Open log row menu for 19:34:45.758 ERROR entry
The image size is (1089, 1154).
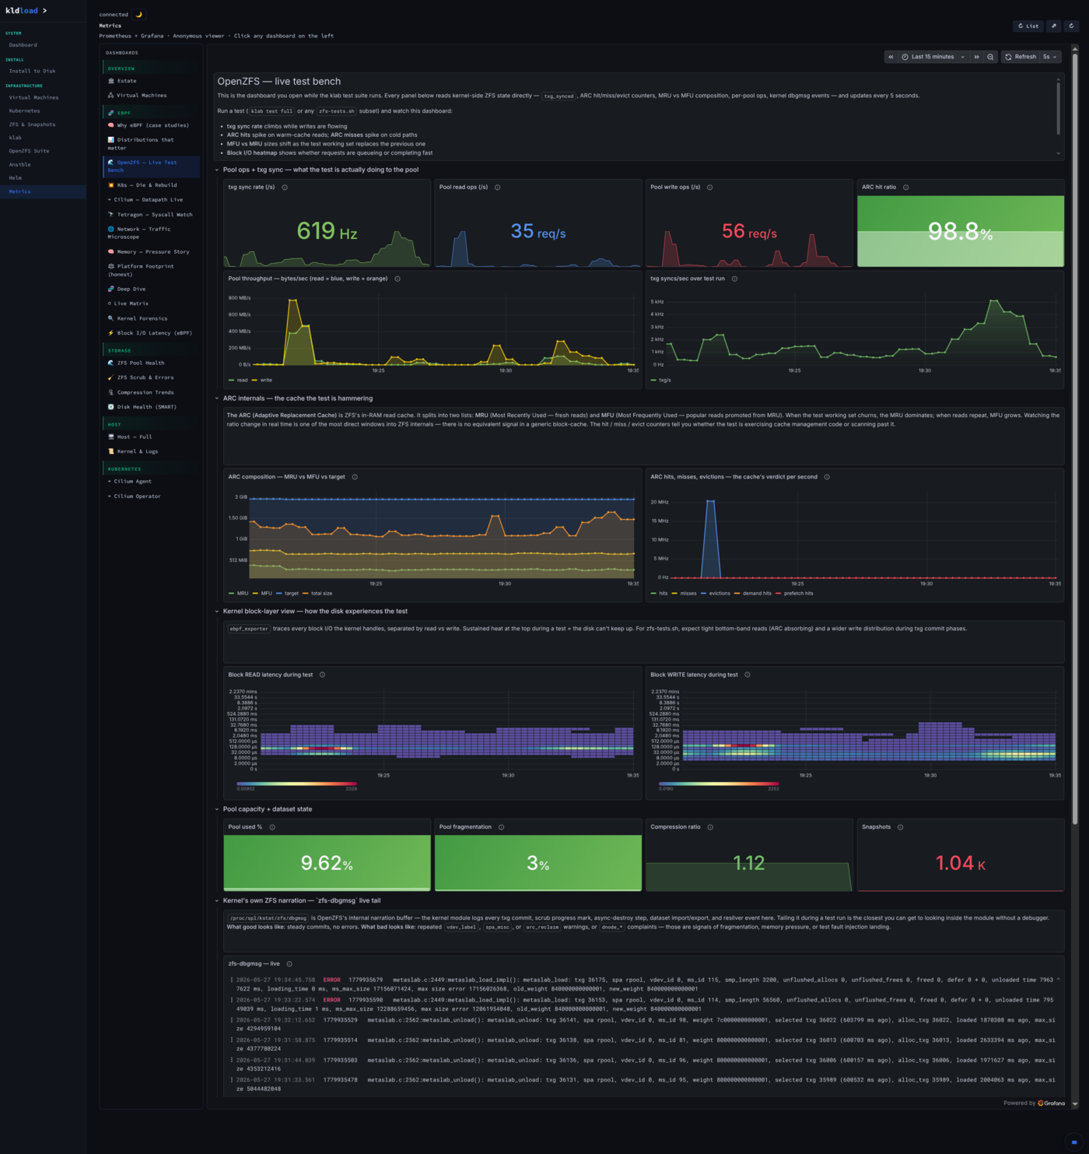click(231, 980)
